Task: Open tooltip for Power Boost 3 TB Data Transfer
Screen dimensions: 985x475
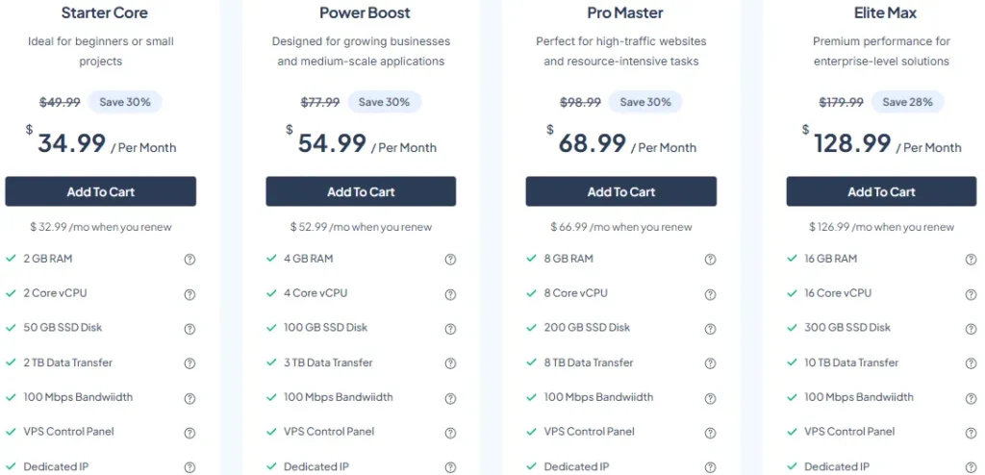Action: point(450,363)
